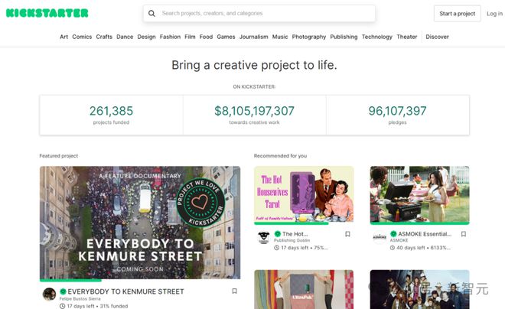Open the Games category
Screen dimensions: 505x309
click(226, 37)
